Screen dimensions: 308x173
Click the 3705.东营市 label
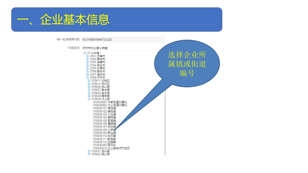tap(98, 68)
